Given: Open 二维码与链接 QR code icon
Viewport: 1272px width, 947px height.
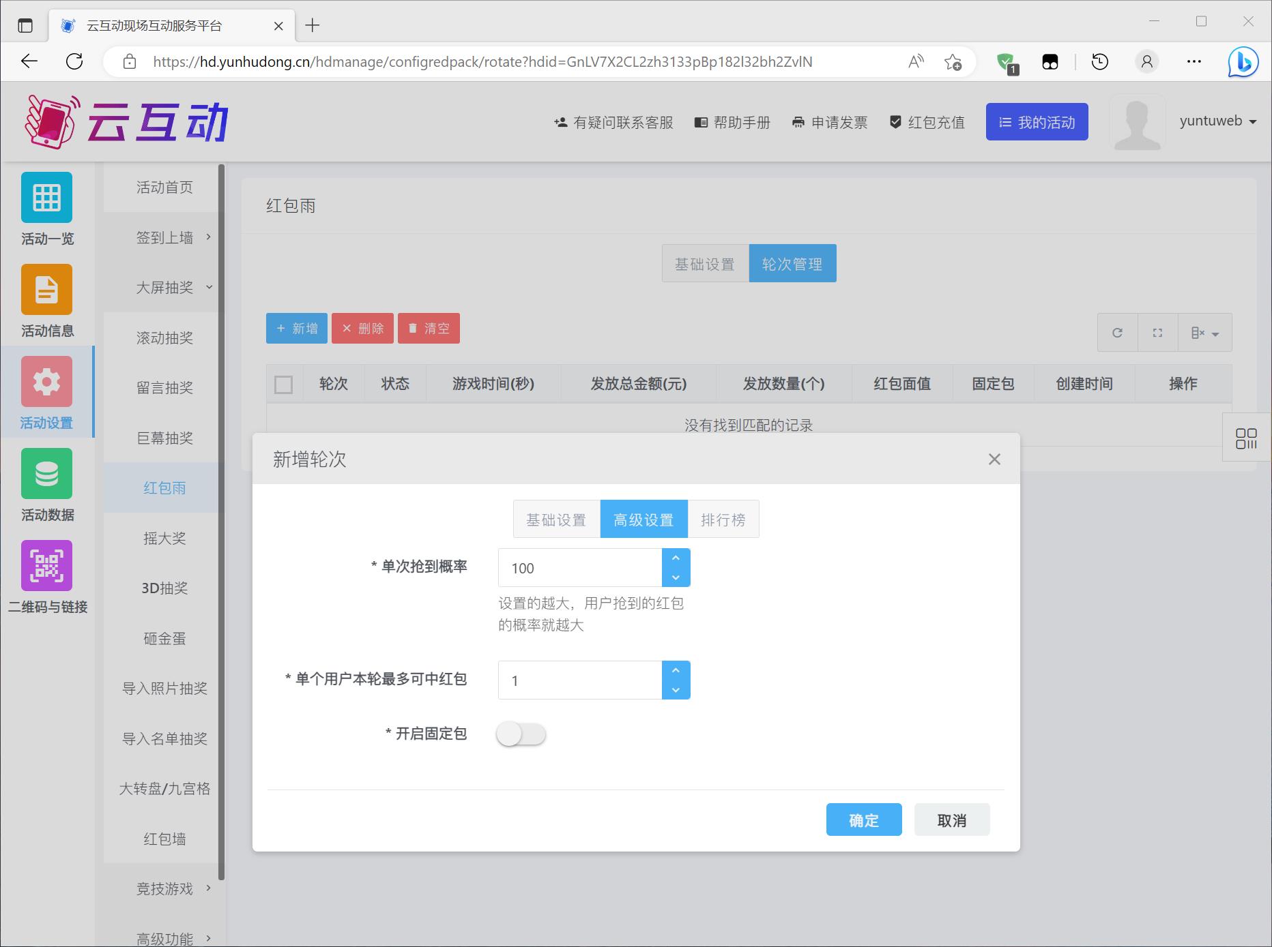Looking at the screenshot, I should pyautogui.click(x=46, y=566).
